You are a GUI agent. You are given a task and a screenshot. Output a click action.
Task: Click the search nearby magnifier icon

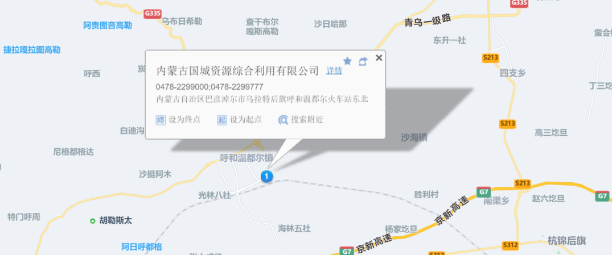284,120
